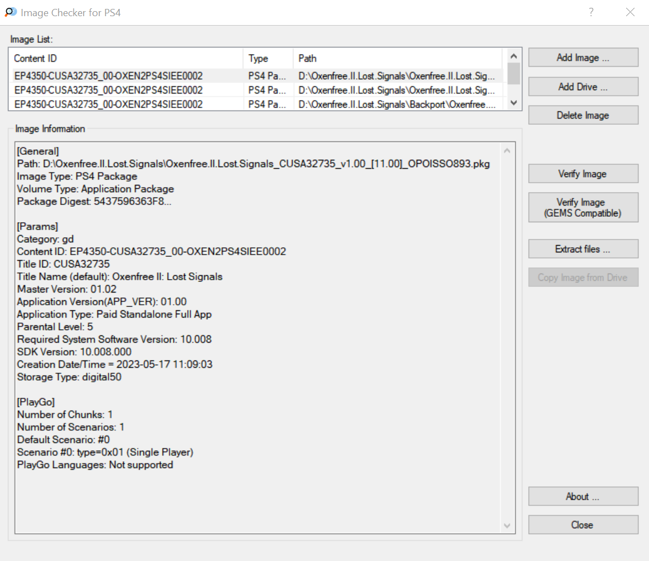Run Verify Image on the package
This screenshot has height=561, width=649.
(583, 174)
